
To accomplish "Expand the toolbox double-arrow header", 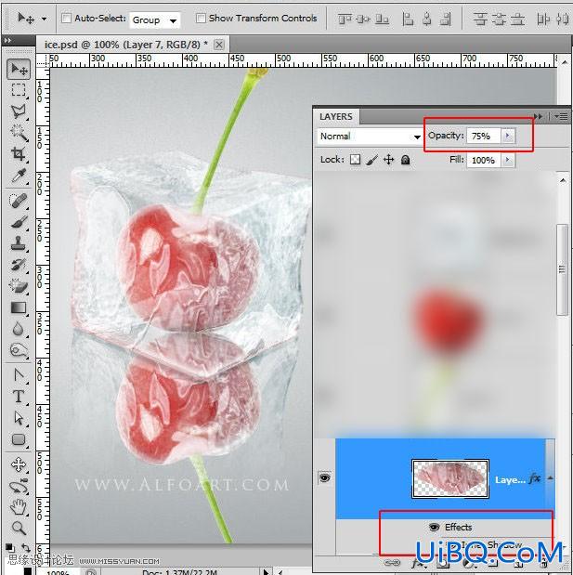I will click(8, 40).
